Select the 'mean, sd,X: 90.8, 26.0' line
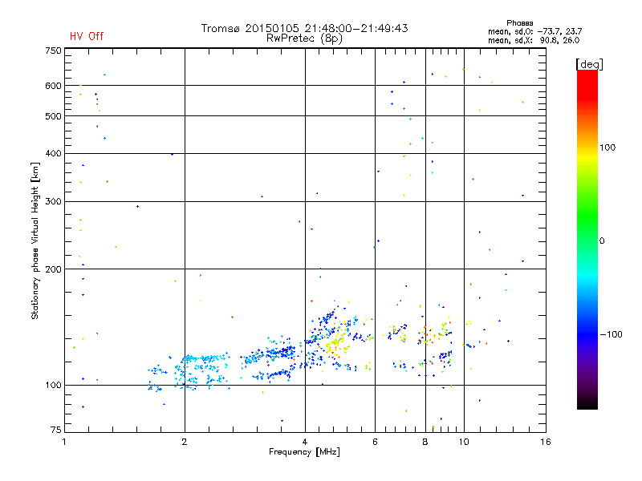This screenshot has height=481, width=642. (534, 40)
